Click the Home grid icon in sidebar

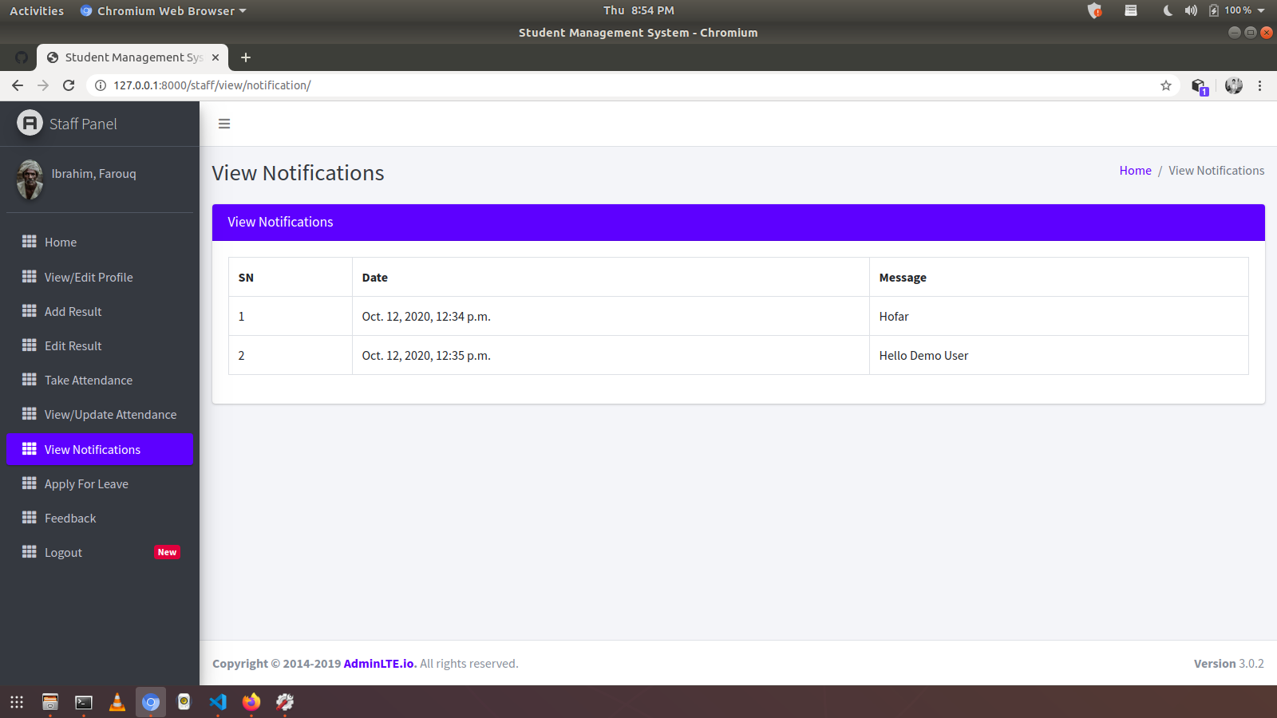pos(30,242)
